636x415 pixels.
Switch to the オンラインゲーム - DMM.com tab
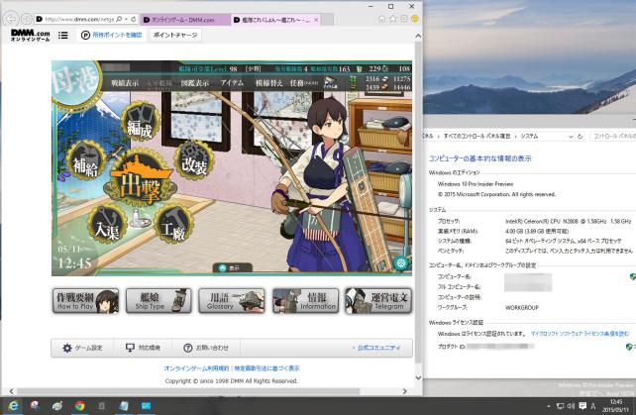click(183, 20)
